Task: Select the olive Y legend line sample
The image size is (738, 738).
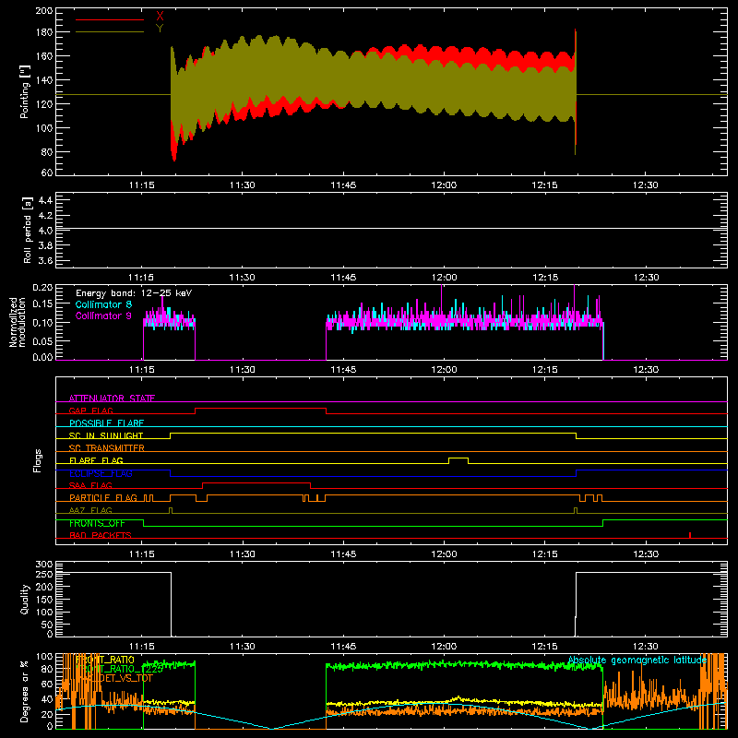Action: coord(110,31)
